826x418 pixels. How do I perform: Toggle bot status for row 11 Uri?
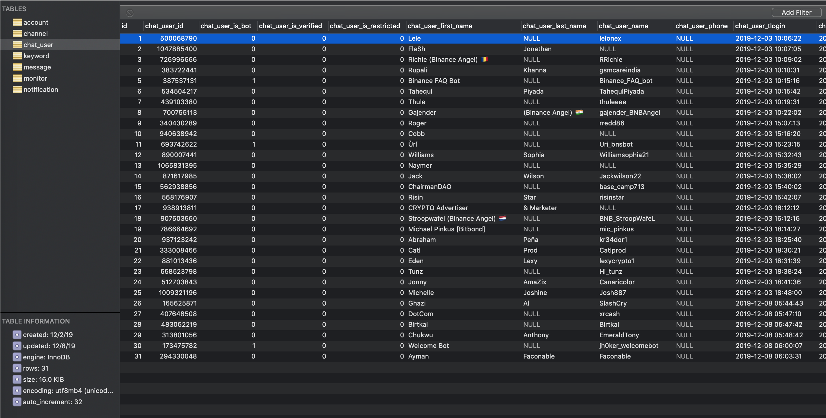(x=252, y=144)
